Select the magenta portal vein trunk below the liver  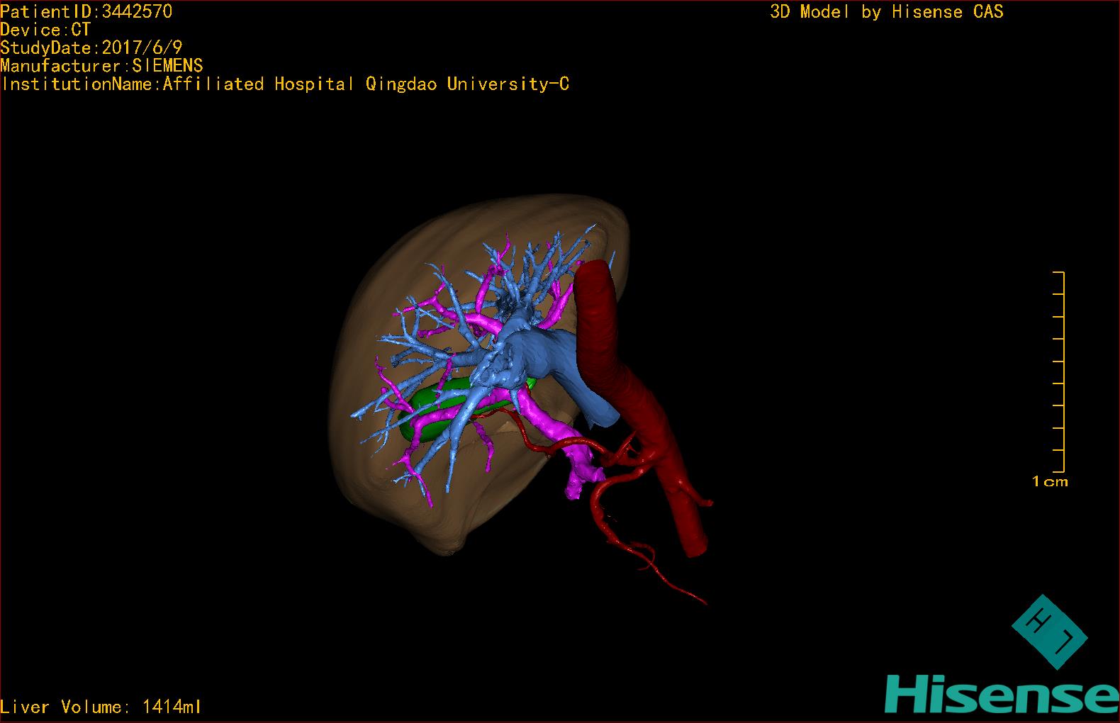tap(560, 432)
